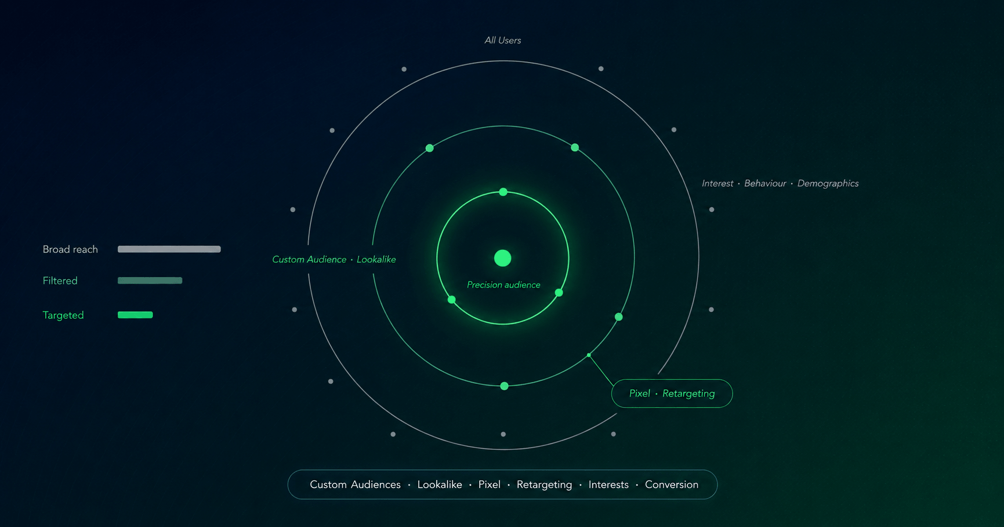1004x527 pixels.
Task: Click Interests in the bottom pill
Action: coord(608,485)
